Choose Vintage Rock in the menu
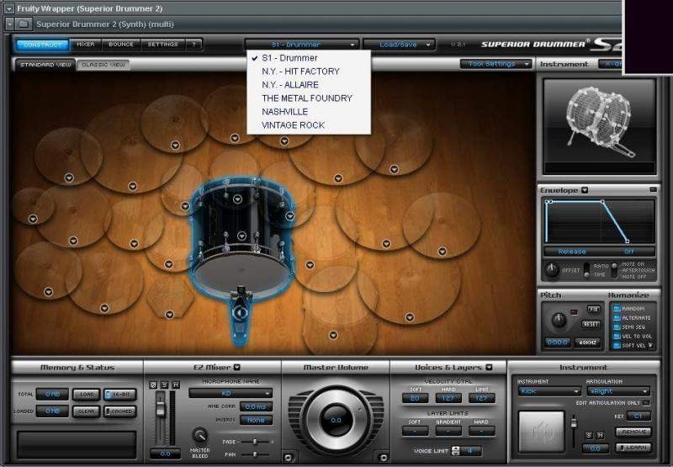This screenshot has width=673, height=467. 293,125
